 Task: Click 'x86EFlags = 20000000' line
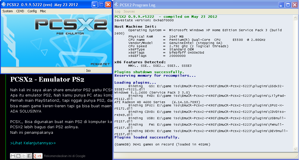tap(157, 56)
